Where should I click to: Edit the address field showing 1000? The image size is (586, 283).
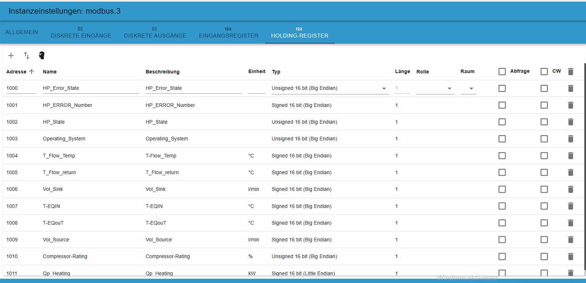pos(21,88)
